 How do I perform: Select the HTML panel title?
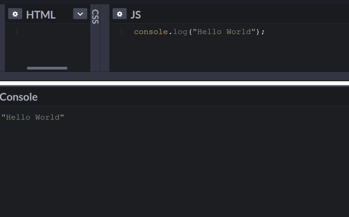41,15
